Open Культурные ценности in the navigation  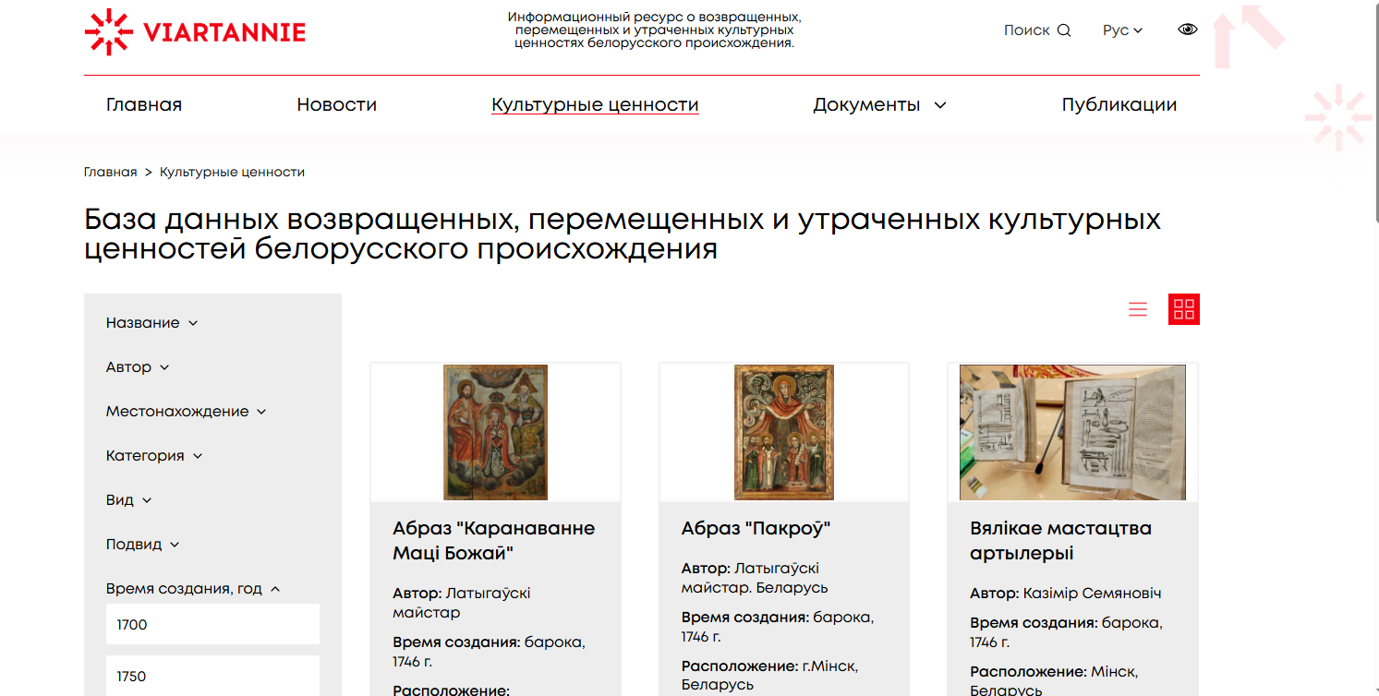595,104
